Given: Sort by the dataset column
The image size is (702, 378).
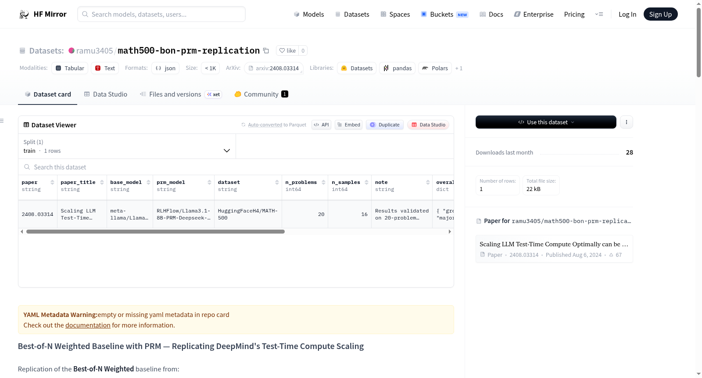Looking at the screenshot, I should point(277,182).
